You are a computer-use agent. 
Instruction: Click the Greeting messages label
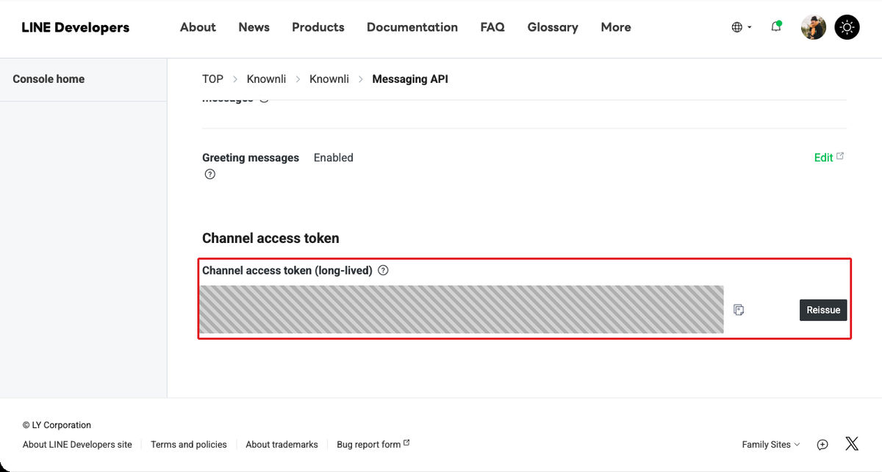251,158
